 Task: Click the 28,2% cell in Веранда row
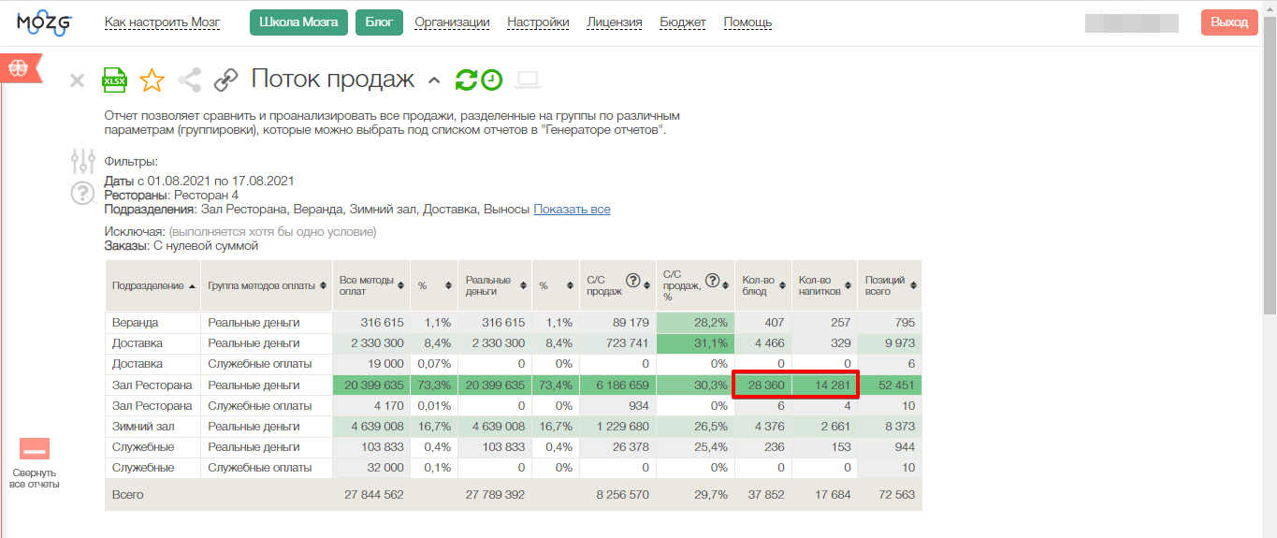point(695,322)
